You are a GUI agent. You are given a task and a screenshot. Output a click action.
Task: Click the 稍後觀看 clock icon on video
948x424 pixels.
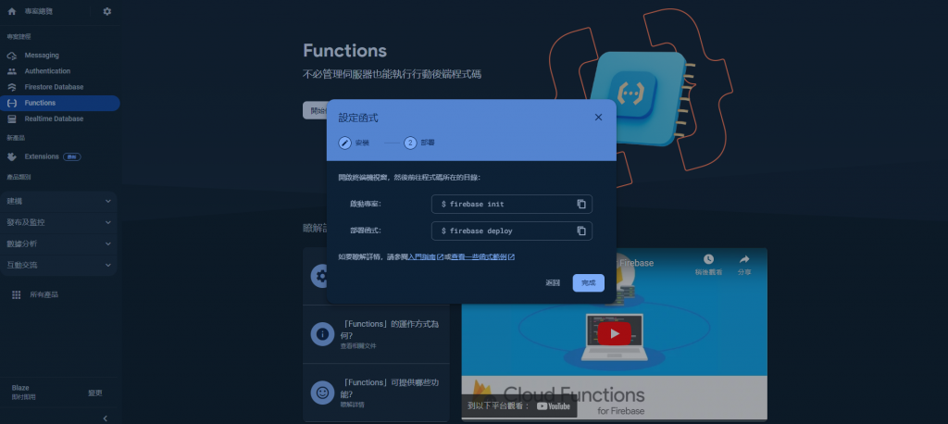pyautogui.click(x=708, y=259)
